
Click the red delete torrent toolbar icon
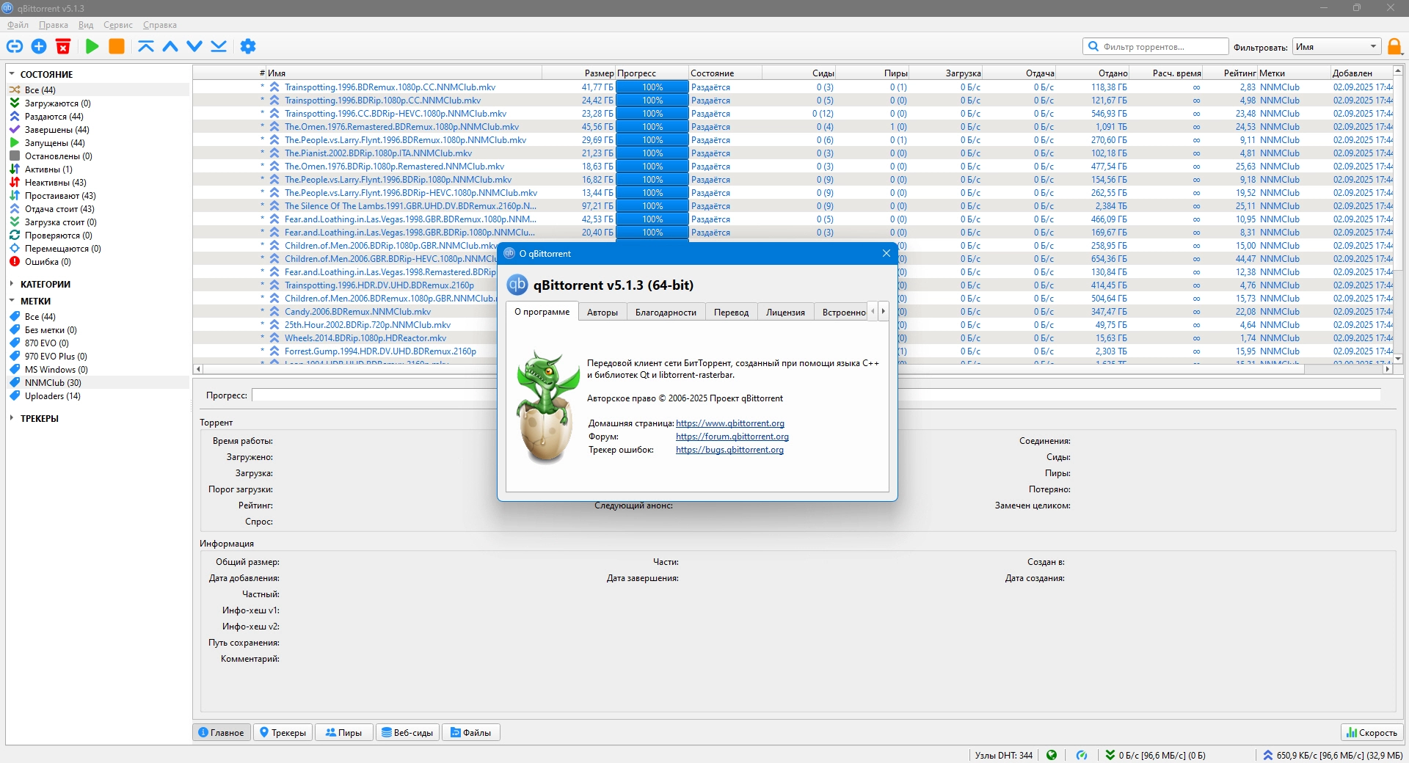click(x=63, y=46)
